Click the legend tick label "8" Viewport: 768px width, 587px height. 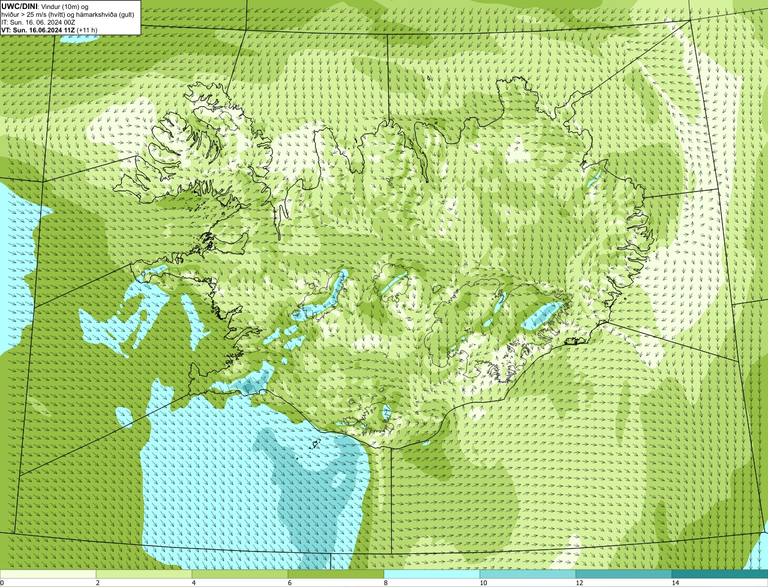coord(385,583)
